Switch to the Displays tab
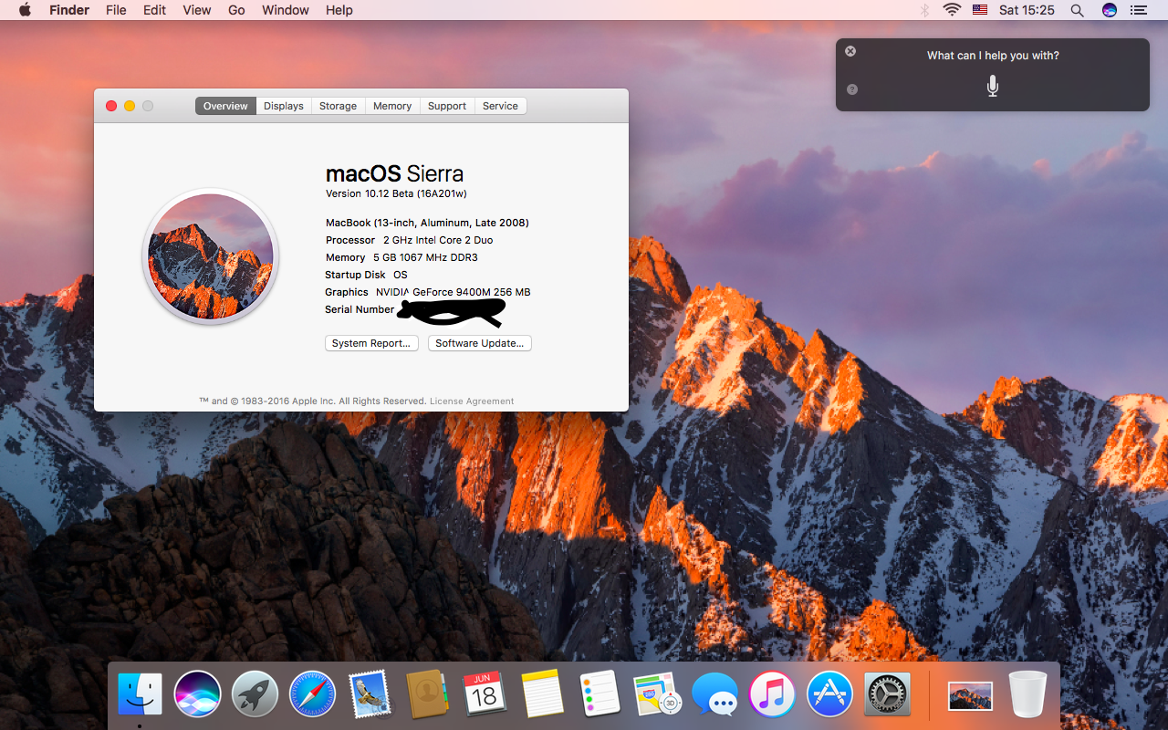 tap(284, 106)
